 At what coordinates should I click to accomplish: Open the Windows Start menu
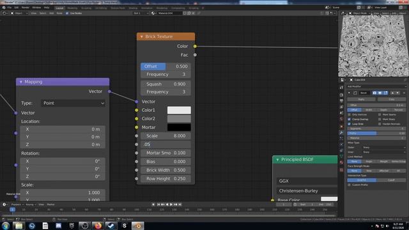6,226
